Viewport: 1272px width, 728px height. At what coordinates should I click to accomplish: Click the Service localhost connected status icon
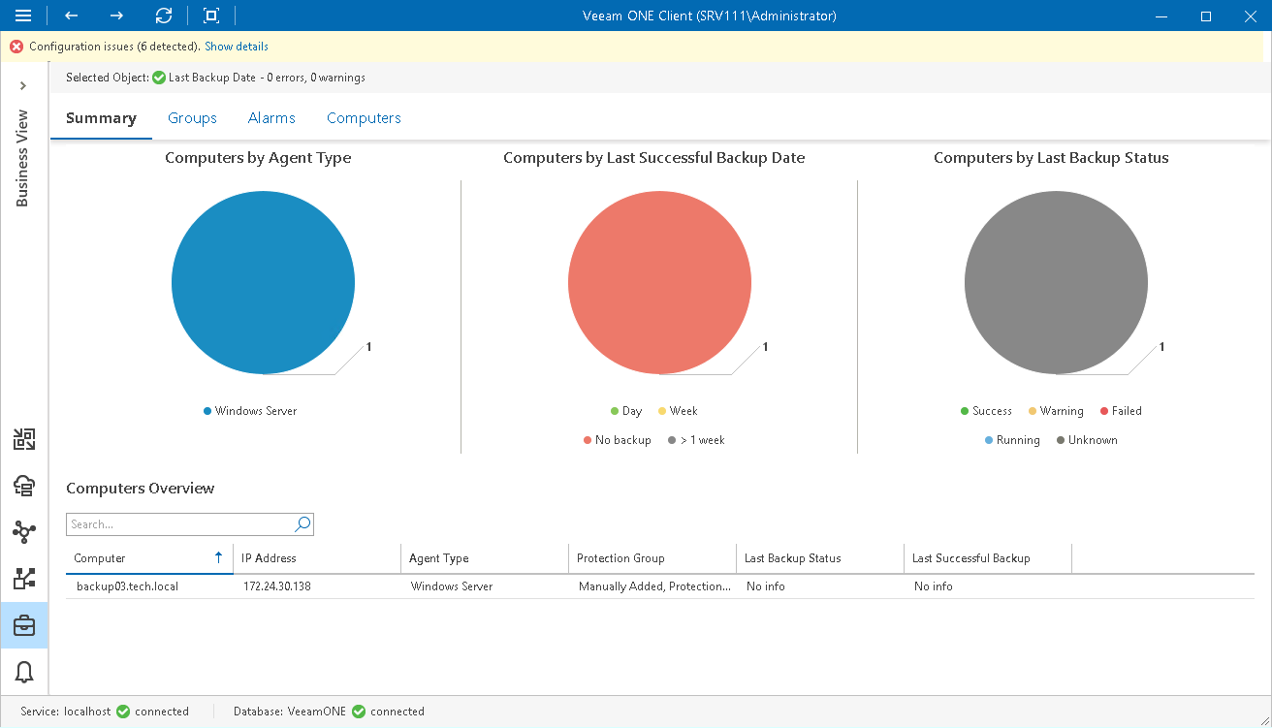123,712
